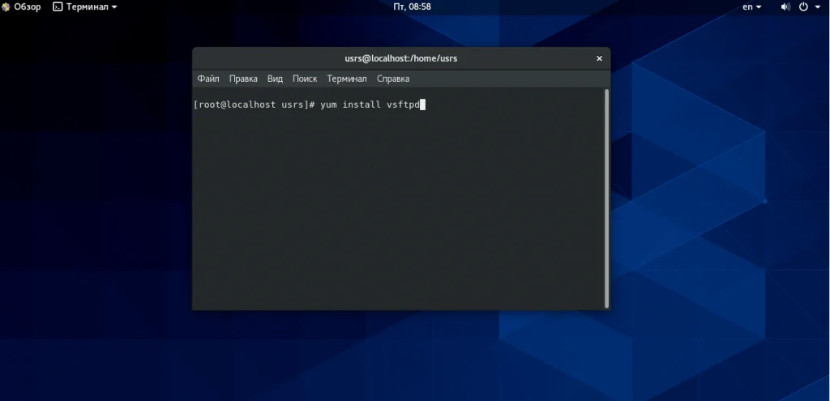Open the Терминал app menu in top bar

[x=85, y=6]
